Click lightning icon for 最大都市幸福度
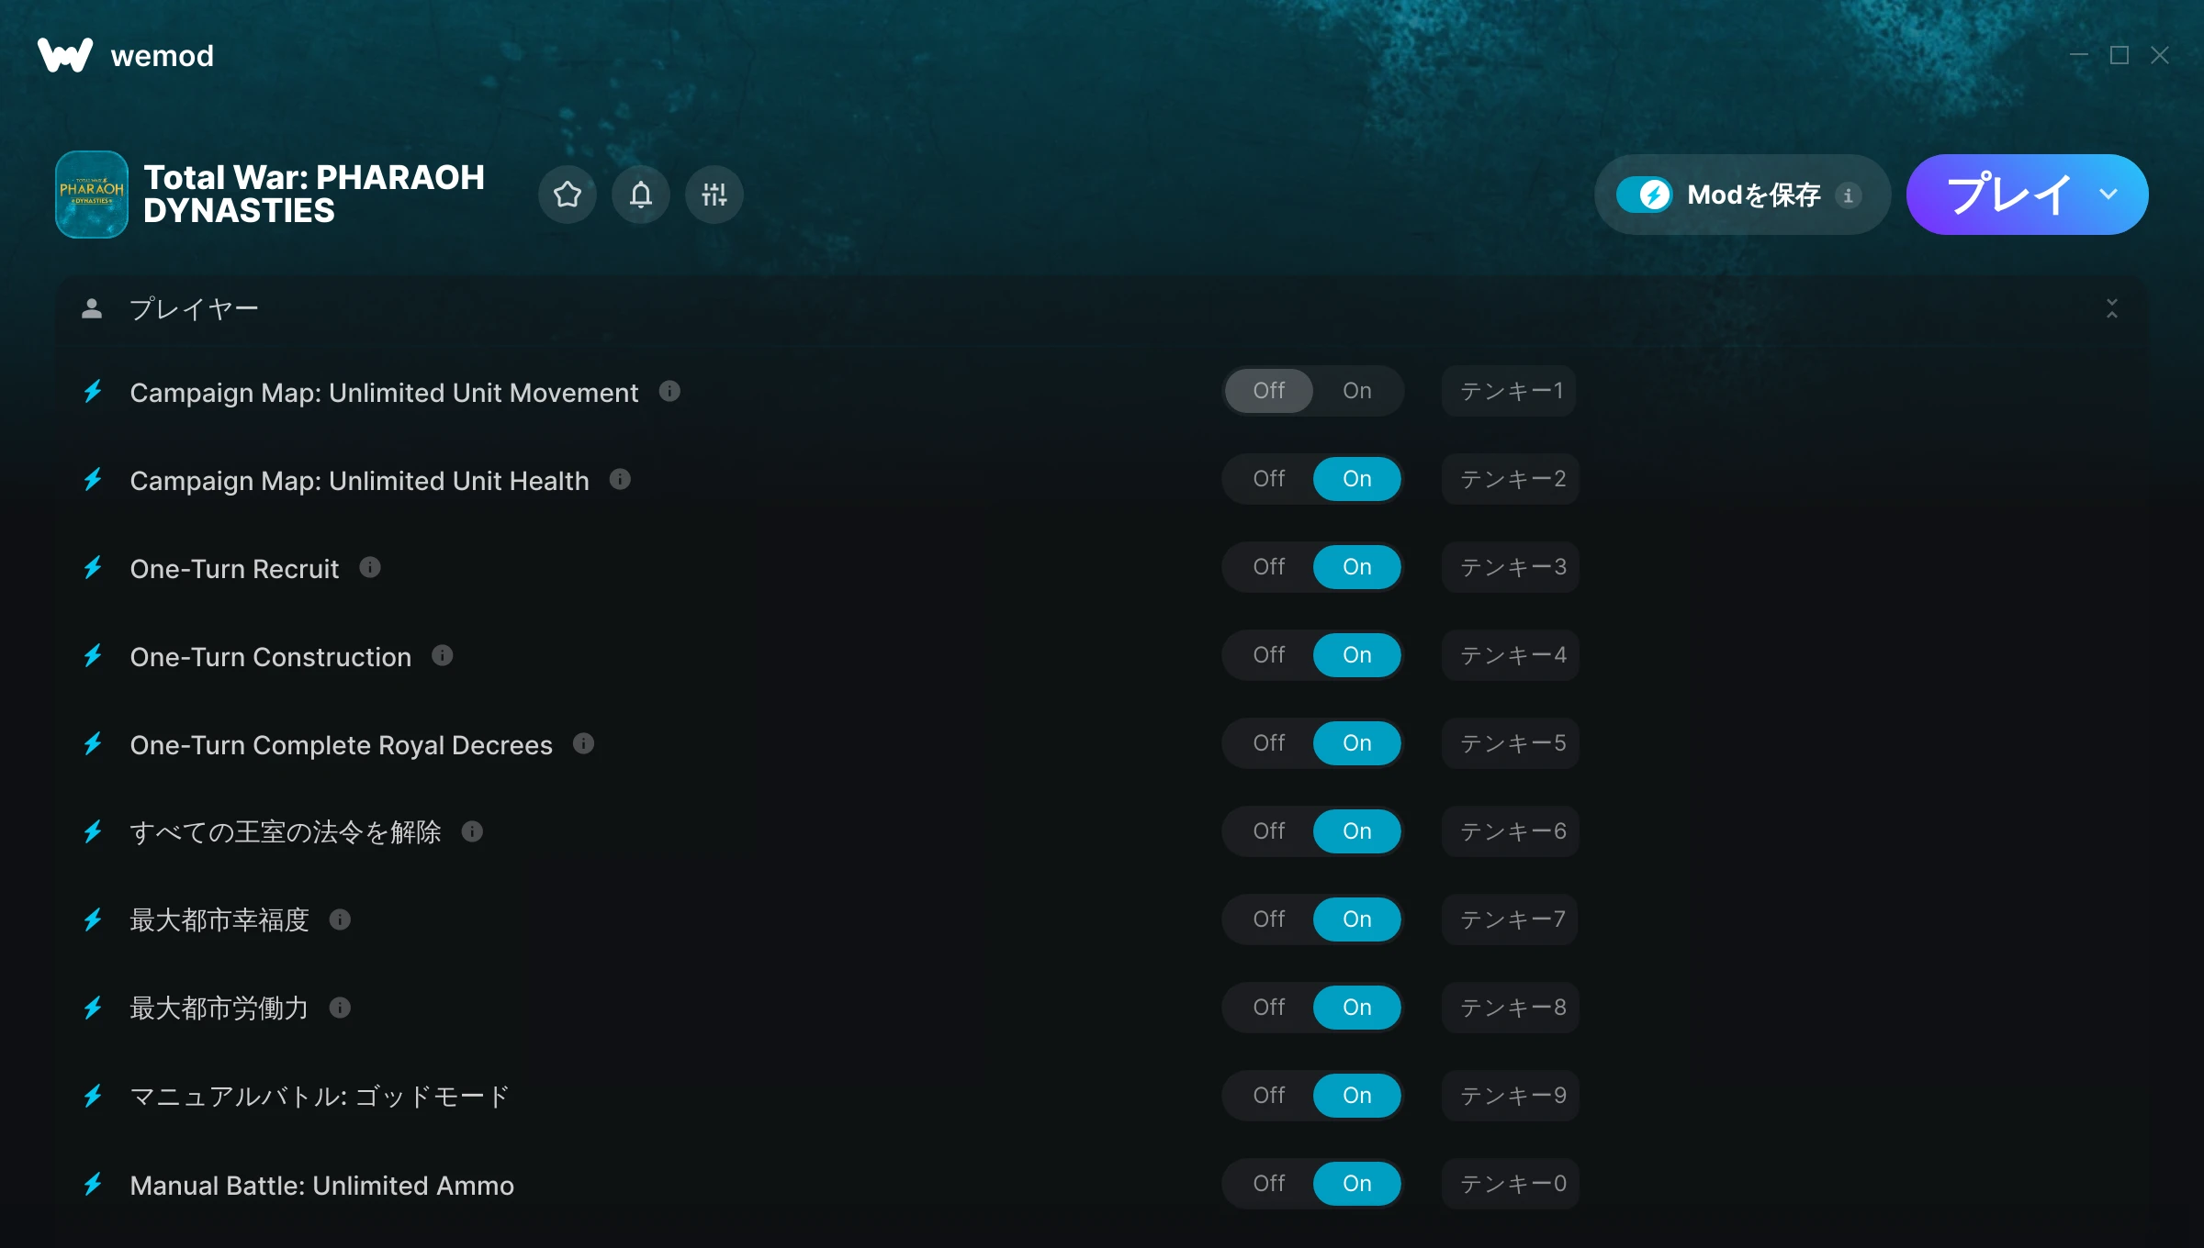The image size is (2204, 1248). coord(93,920)
